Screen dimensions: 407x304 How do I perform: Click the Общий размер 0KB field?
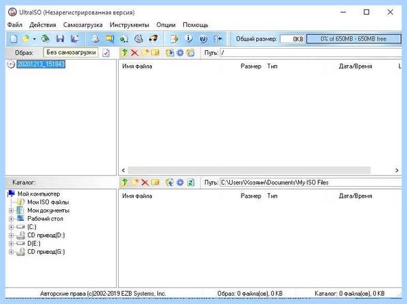pos(292,39)
